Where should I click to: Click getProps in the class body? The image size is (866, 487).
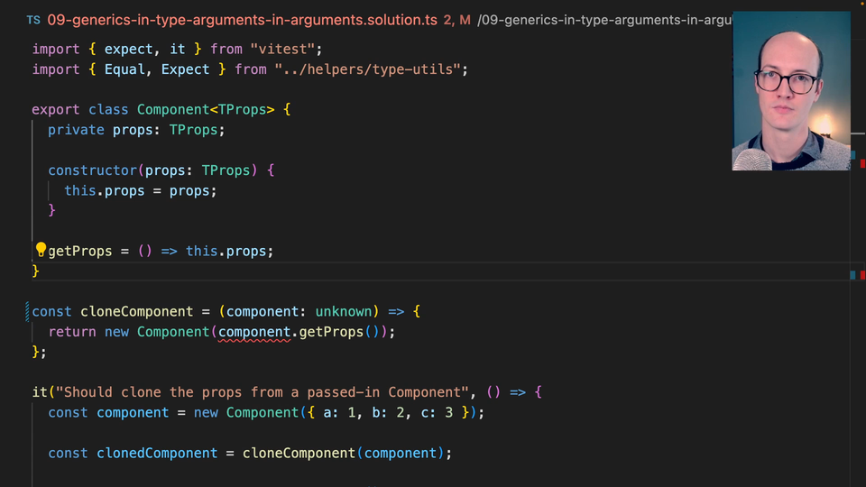pyautogui.click(x=80, y=251)
